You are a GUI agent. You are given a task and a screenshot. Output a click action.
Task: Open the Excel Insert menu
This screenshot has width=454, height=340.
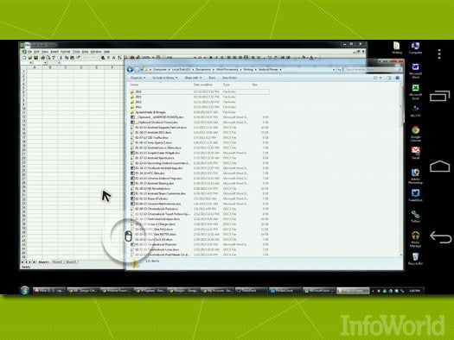point(54,52)
